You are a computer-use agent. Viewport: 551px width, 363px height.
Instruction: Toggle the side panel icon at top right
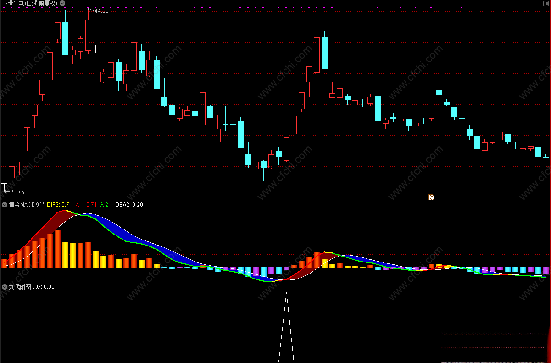coord(545,3)
